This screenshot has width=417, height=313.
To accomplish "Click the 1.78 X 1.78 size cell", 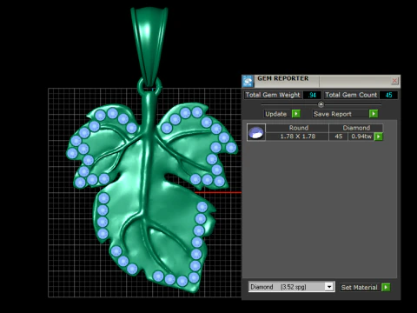I will pyautogui.click(x=297, y=137).
